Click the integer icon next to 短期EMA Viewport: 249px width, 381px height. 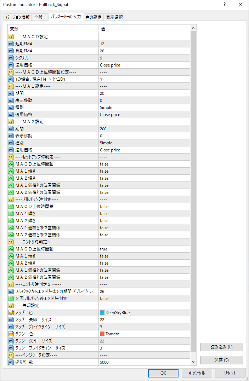pos(11,44)
